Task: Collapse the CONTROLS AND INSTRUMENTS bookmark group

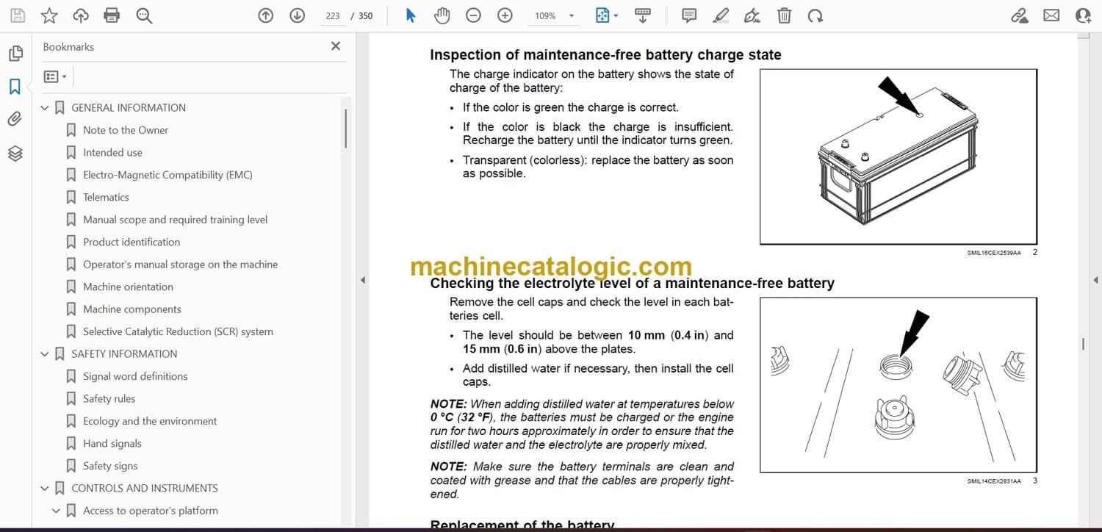Action: (45, 489)
